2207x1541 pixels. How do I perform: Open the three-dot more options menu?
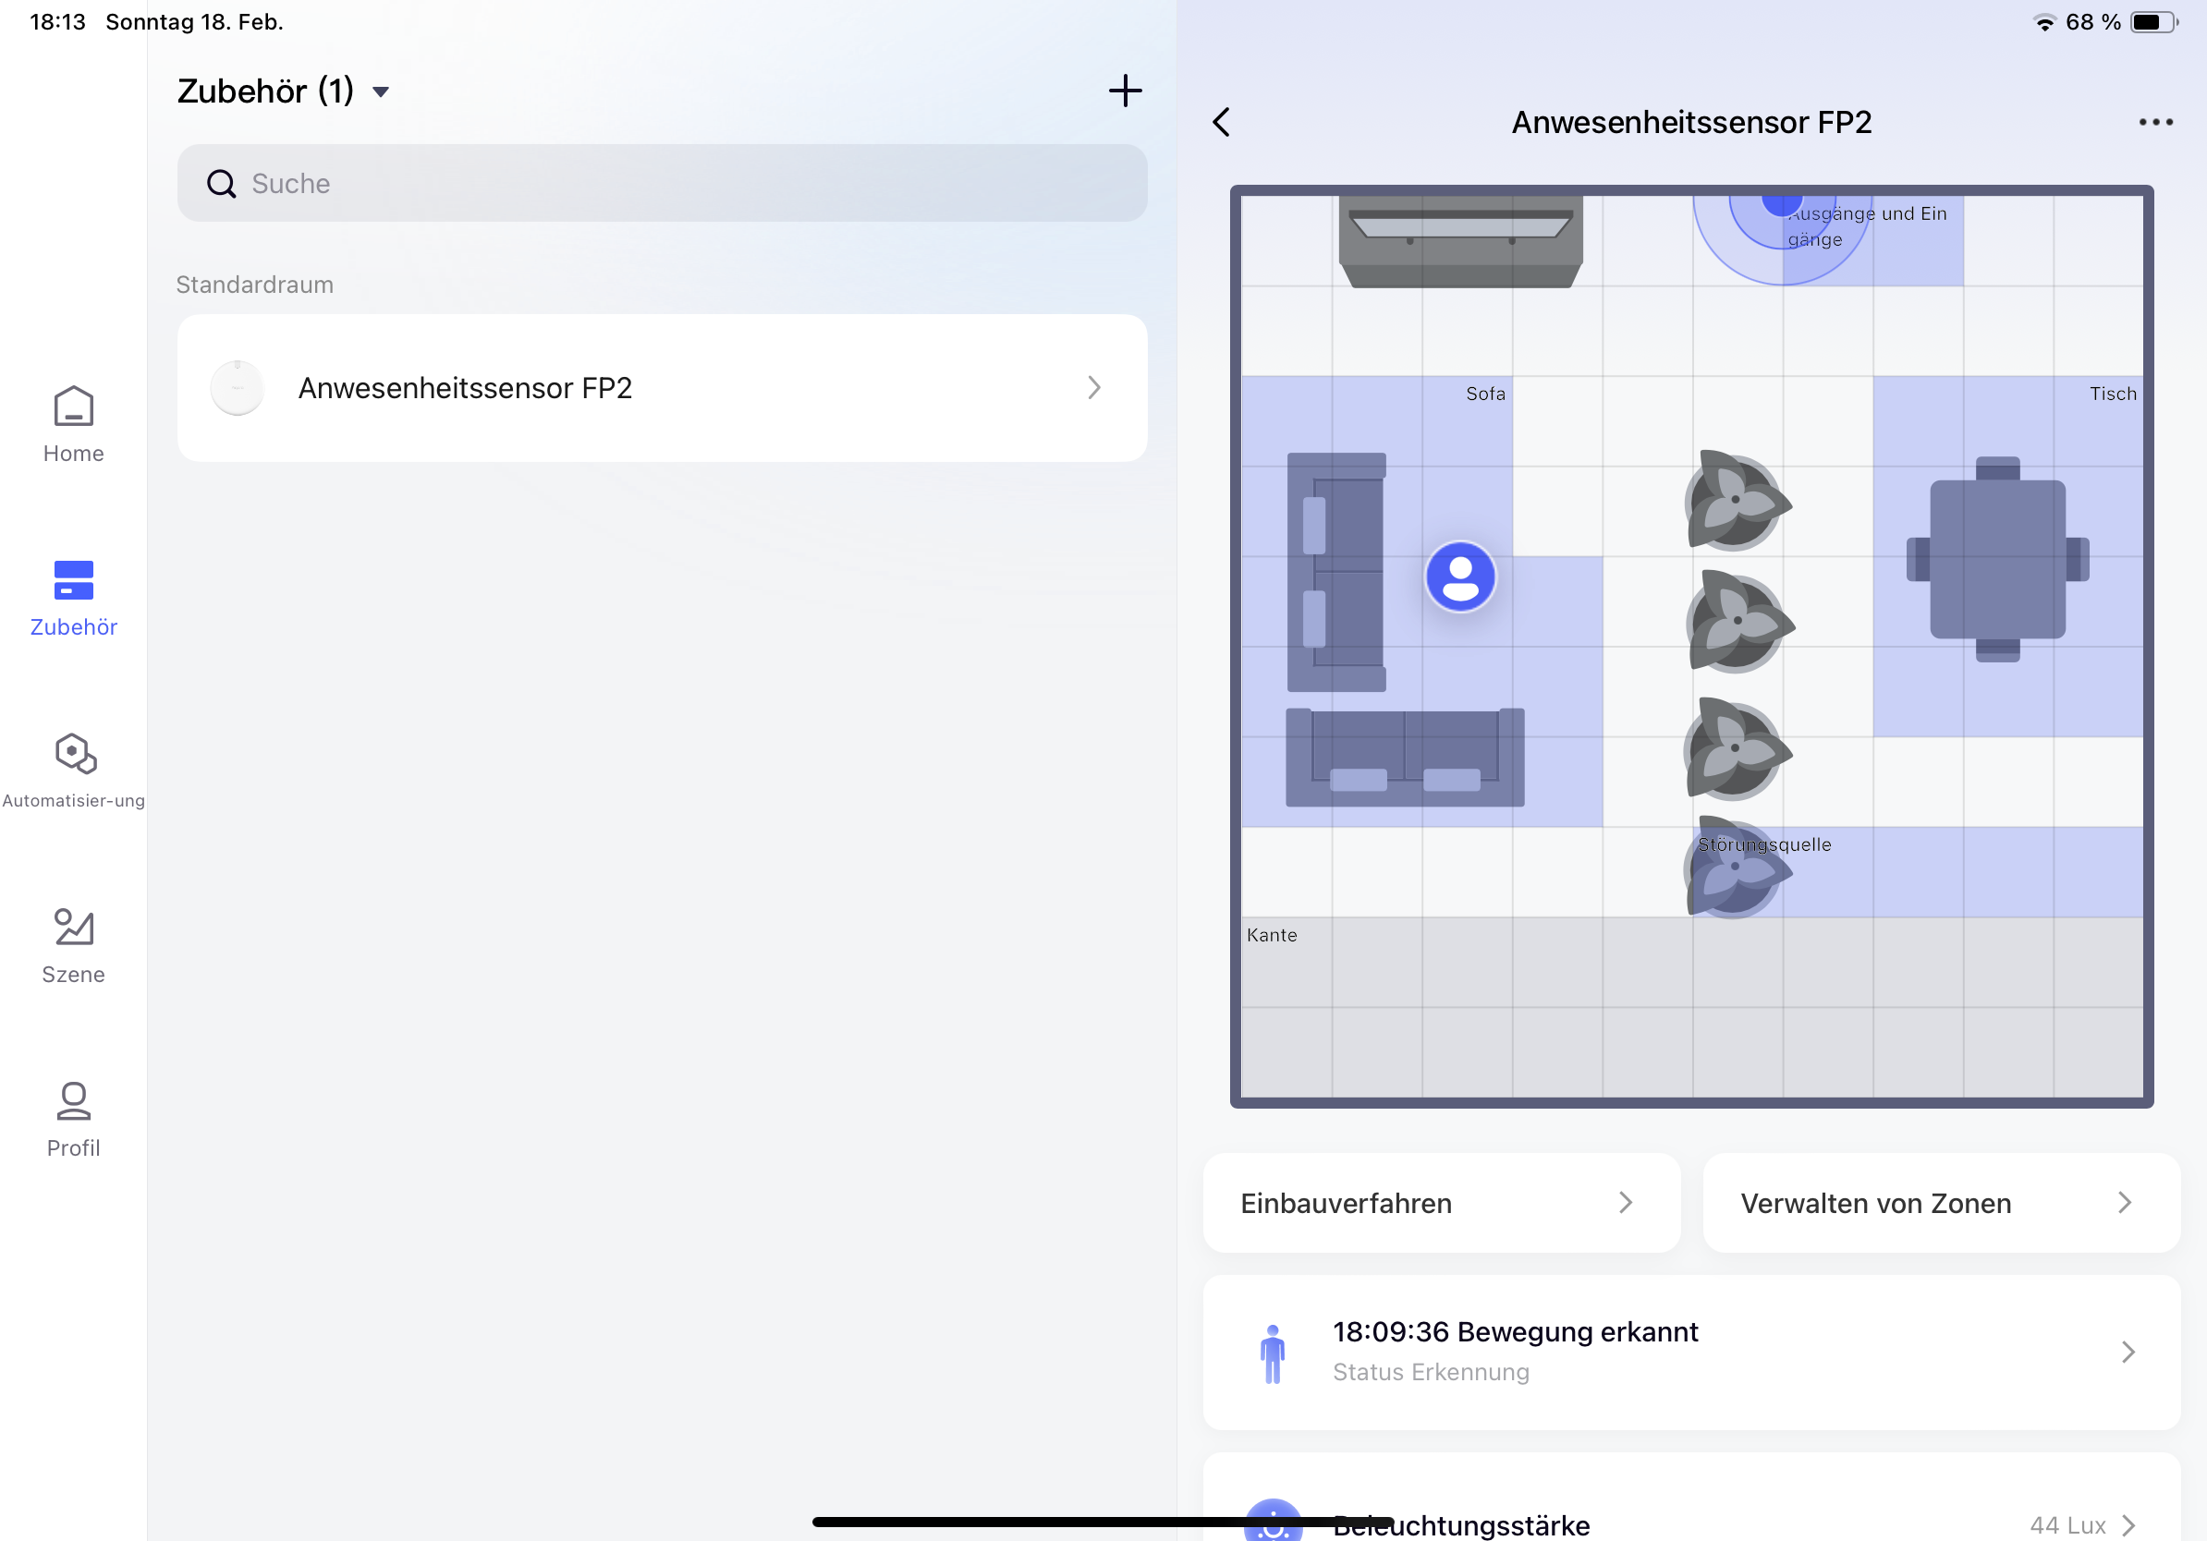[x=2155, y=122]
